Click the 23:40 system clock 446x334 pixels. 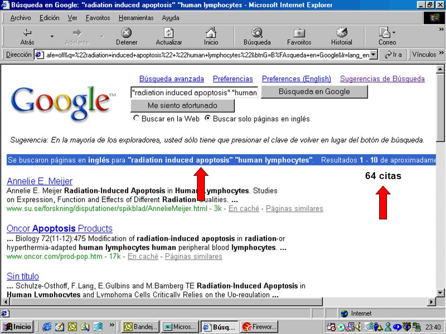pos(433,328)
